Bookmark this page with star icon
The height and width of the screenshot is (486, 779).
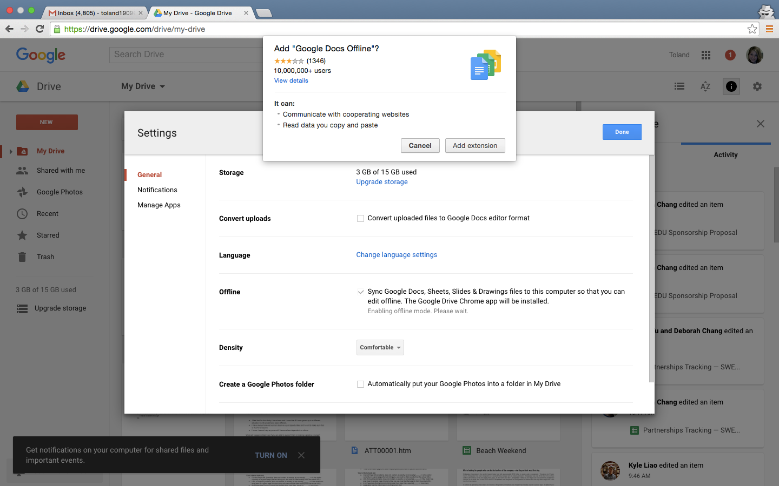point(752,29)
